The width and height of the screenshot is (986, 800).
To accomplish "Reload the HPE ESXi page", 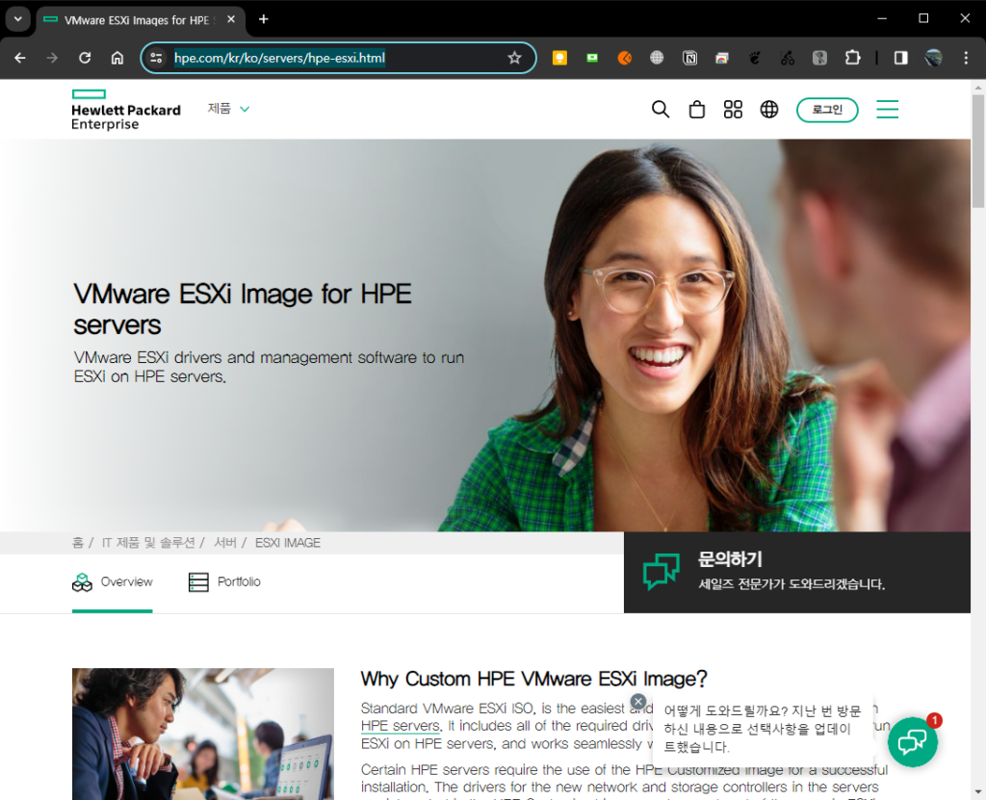I will [x=85, y=58].
